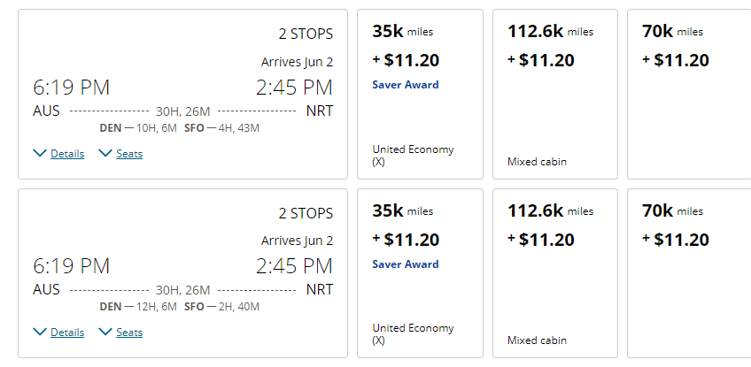Image resolution: width=751 pixels, height=367 pixels.
Task: Select the 35k miles economy fare, second flight
Action: [420, 272]
